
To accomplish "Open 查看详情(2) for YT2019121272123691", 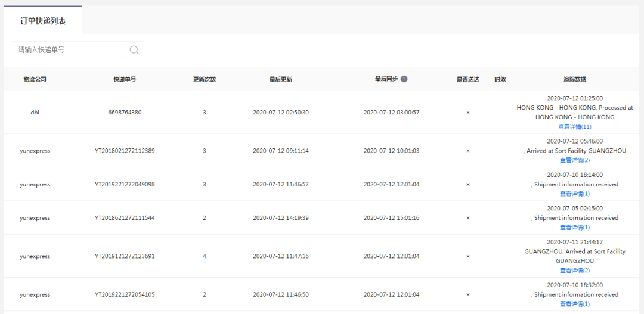I will pos(575,271).
